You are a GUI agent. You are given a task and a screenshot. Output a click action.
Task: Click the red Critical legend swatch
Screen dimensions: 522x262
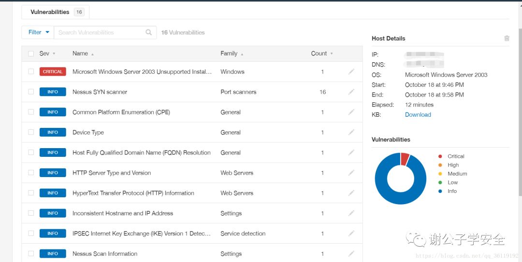pos(440,156)
